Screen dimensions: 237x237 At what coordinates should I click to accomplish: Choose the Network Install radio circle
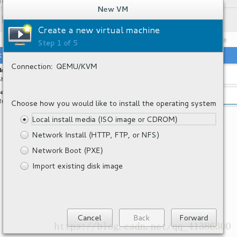click(24, 135)
